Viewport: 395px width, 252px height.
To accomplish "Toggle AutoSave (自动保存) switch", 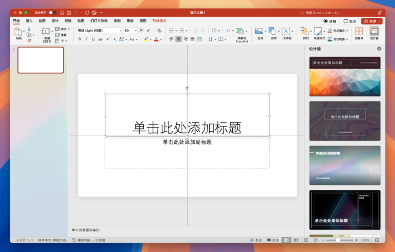I will (53, 13).
